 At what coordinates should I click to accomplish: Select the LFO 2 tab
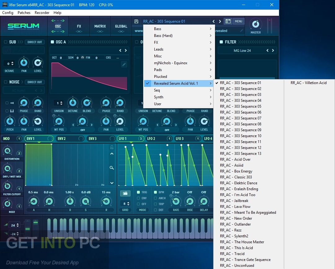(159, 139)
